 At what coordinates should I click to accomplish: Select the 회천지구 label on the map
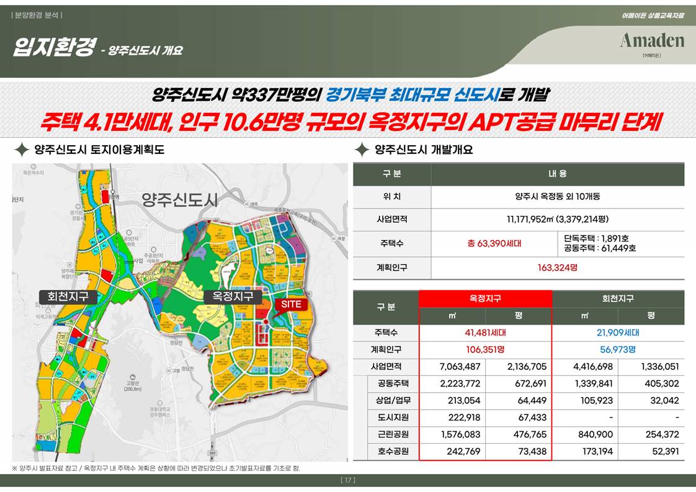[68, 297]
